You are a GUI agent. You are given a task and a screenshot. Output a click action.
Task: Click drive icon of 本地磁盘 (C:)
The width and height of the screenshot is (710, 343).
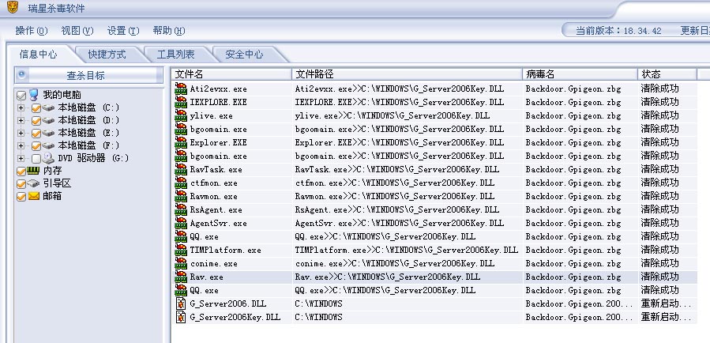(x=48, y=107)
